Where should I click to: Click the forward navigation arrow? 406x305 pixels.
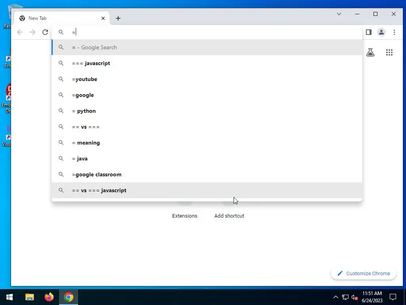[33, 32]
